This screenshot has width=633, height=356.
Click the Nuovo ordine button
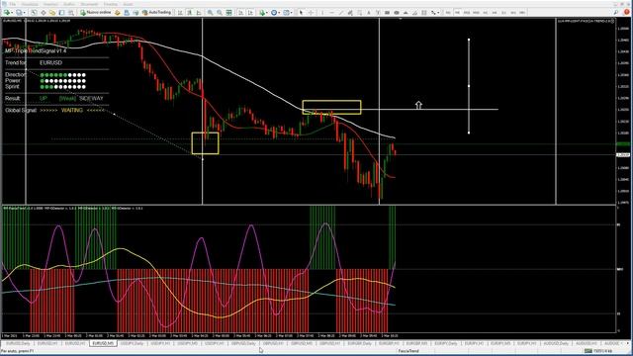tap(95, 13)
